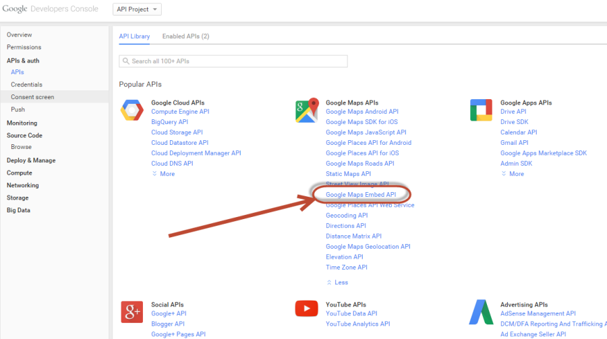Expand Monitoring sidebar section
The height and width of the screenshot is (339, 607).
tap(22, 123)
